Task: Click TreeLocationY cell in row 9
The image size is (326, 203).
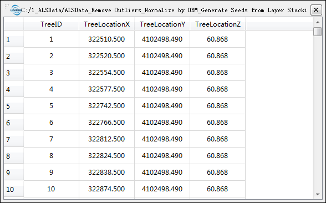Action: pyautogui.click(x=162, y=172)
